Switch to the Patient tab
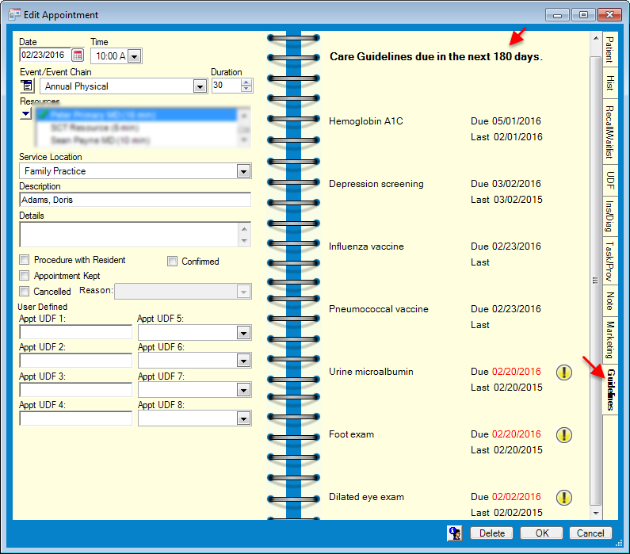Image resolution: width=630 pixels, height=554 pixels. [609, 49]
